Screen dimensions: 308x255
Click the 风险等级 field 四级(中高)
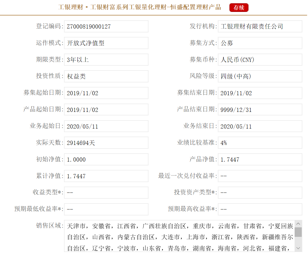260,76
